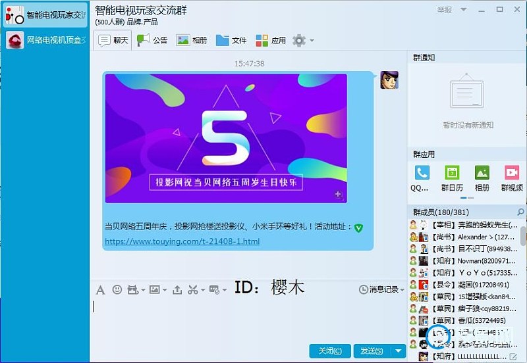Screen dimensions: 527x363
Task: Search group members with magnifier icon
Action: (x=520, y=212)
